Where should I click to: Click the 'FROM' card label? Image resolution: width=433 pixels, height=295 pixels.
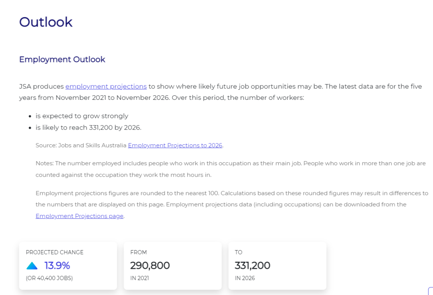click(138, 252)
